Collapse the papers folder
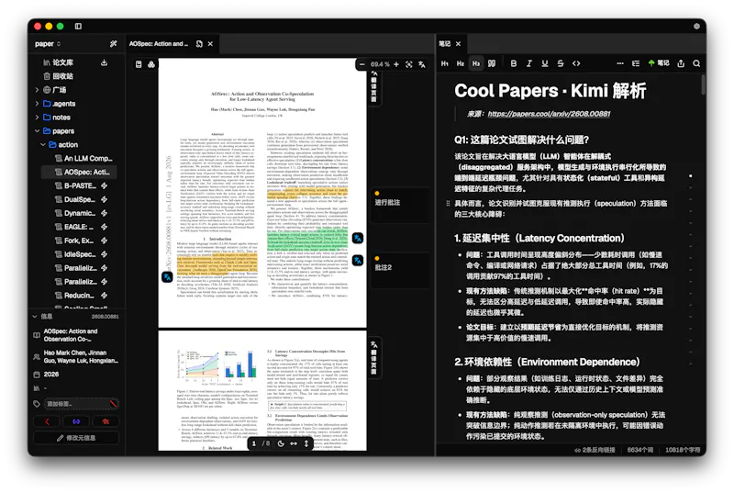 37,131
